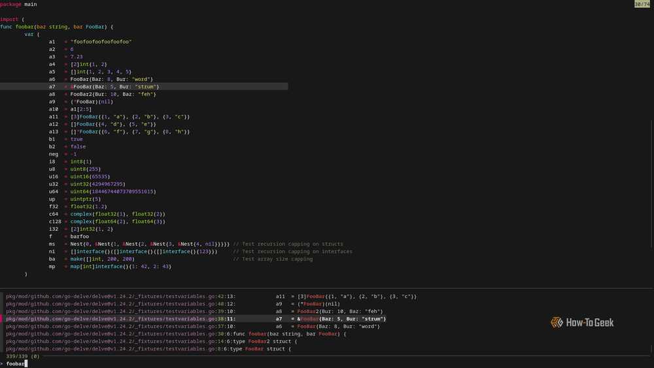Click the u16 uint16(65535) line
The image size is (654, 368).
tap(79, 176)
